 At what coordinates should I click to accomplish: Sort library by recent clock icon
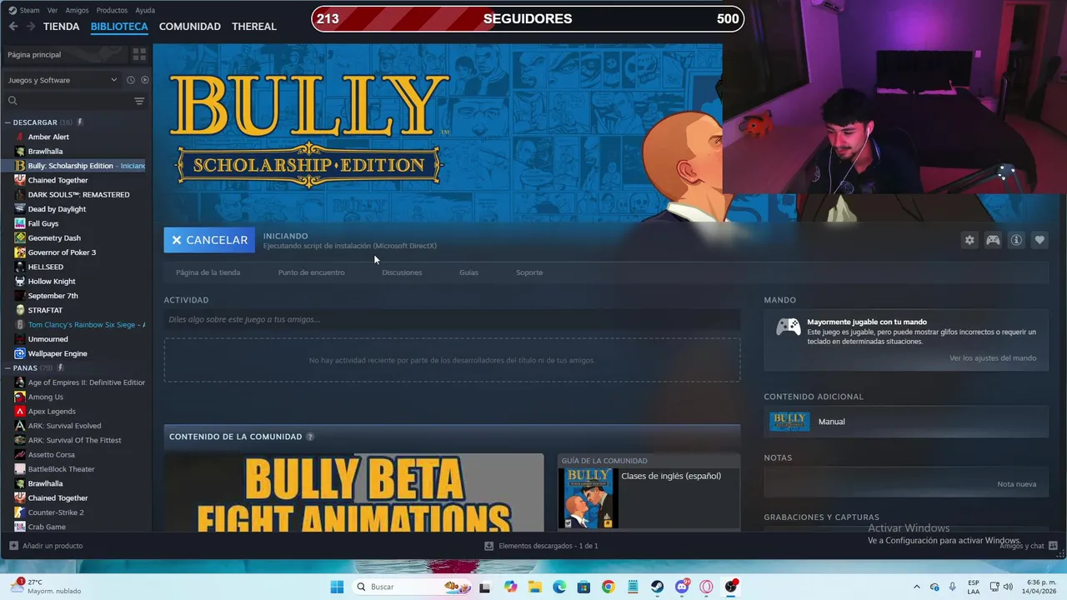[130, 80]
